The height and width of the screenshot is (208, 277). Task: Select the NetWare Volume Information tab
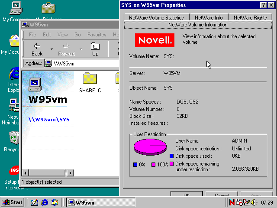tap(198, 25)
